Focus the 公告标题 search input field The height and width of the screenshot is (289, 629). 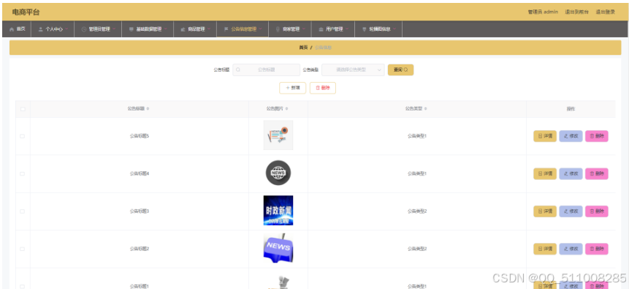tap(267, 70)
